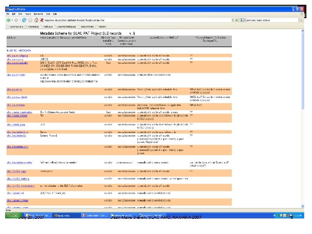Open the search engine selector dropdown
312x234 pixels.
pos(243,20)
